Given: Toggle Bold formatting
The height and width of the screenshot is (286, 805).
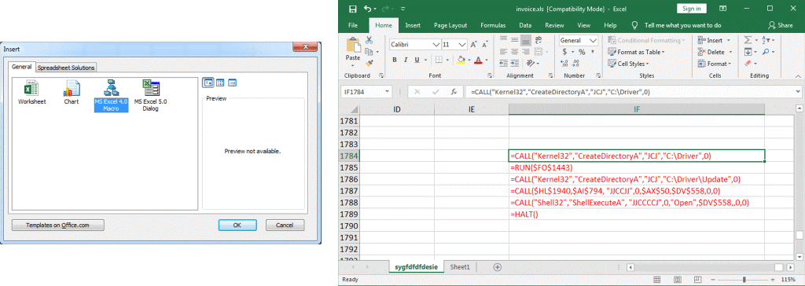Looking at the screenshot, I should tap(395, 60).
